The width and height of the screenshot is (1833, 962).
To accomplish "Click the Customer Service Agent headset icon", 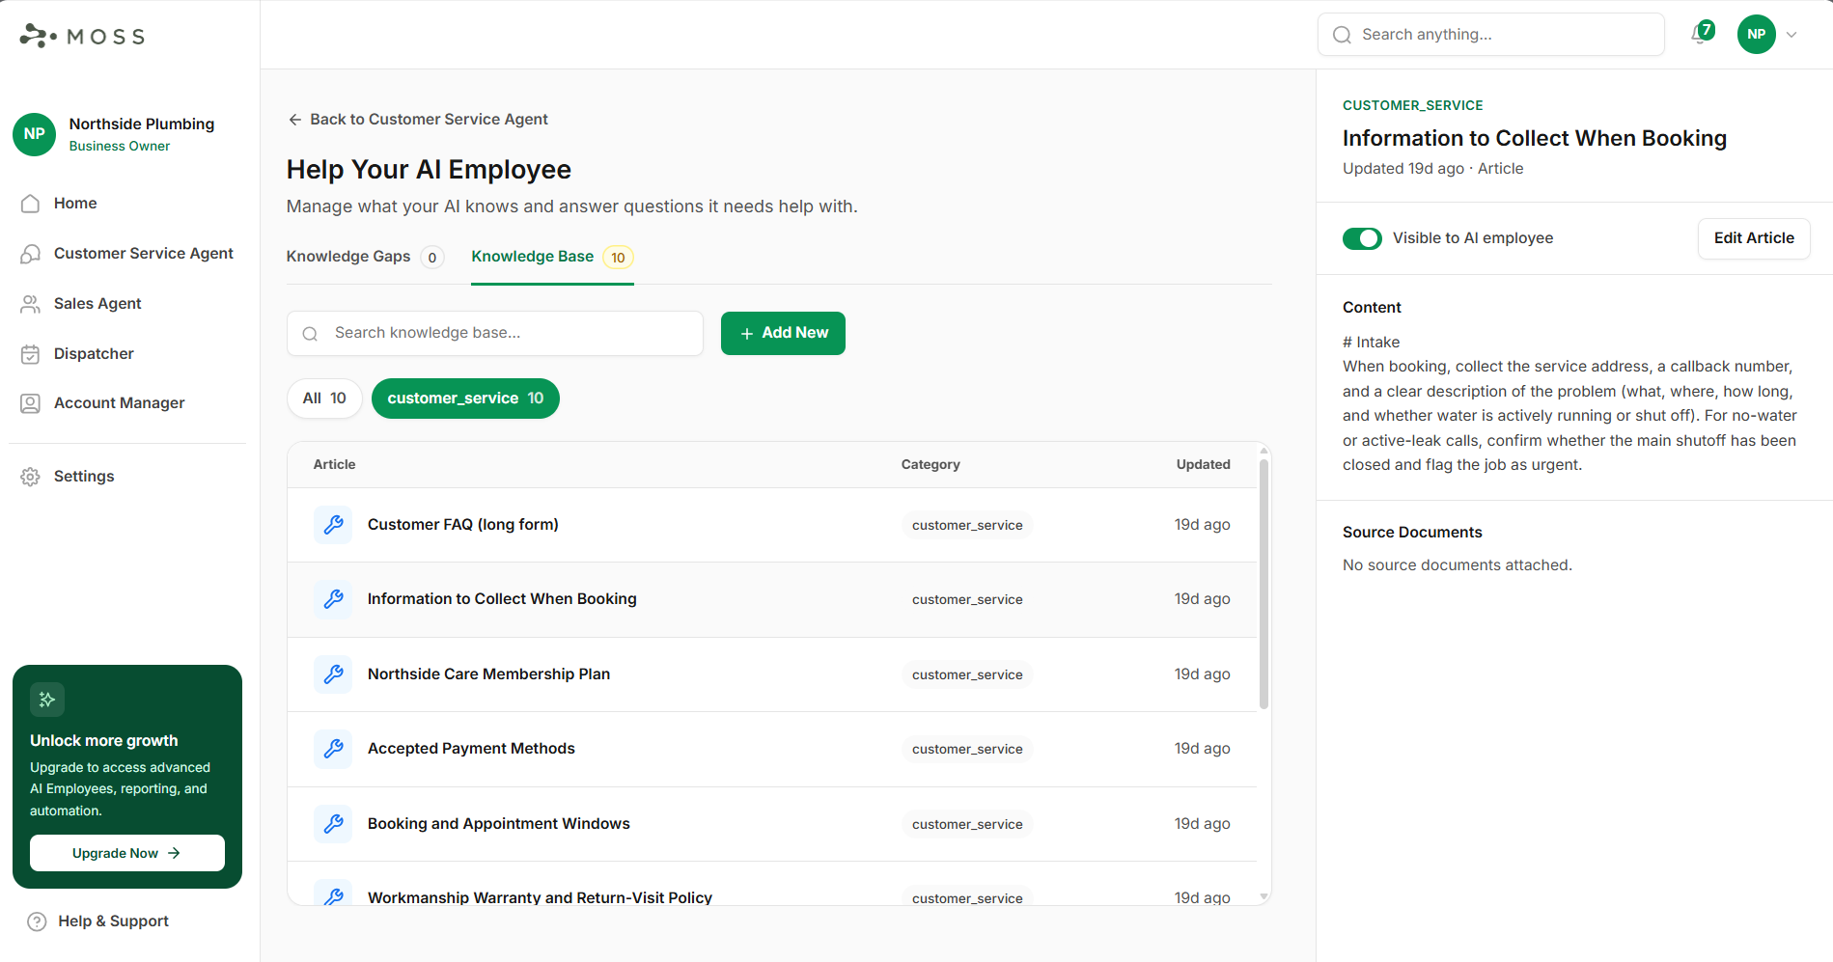I will tap(31, 254).
